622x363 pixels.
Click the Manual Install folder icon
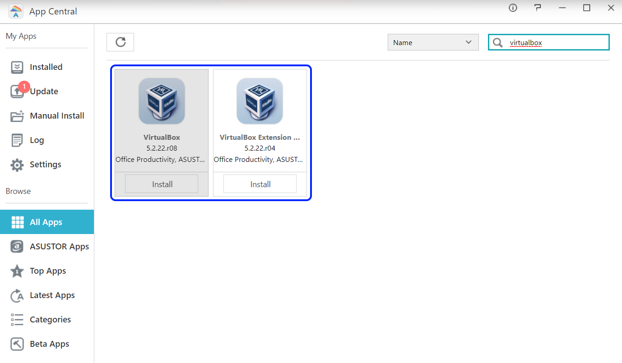point(17,116)
